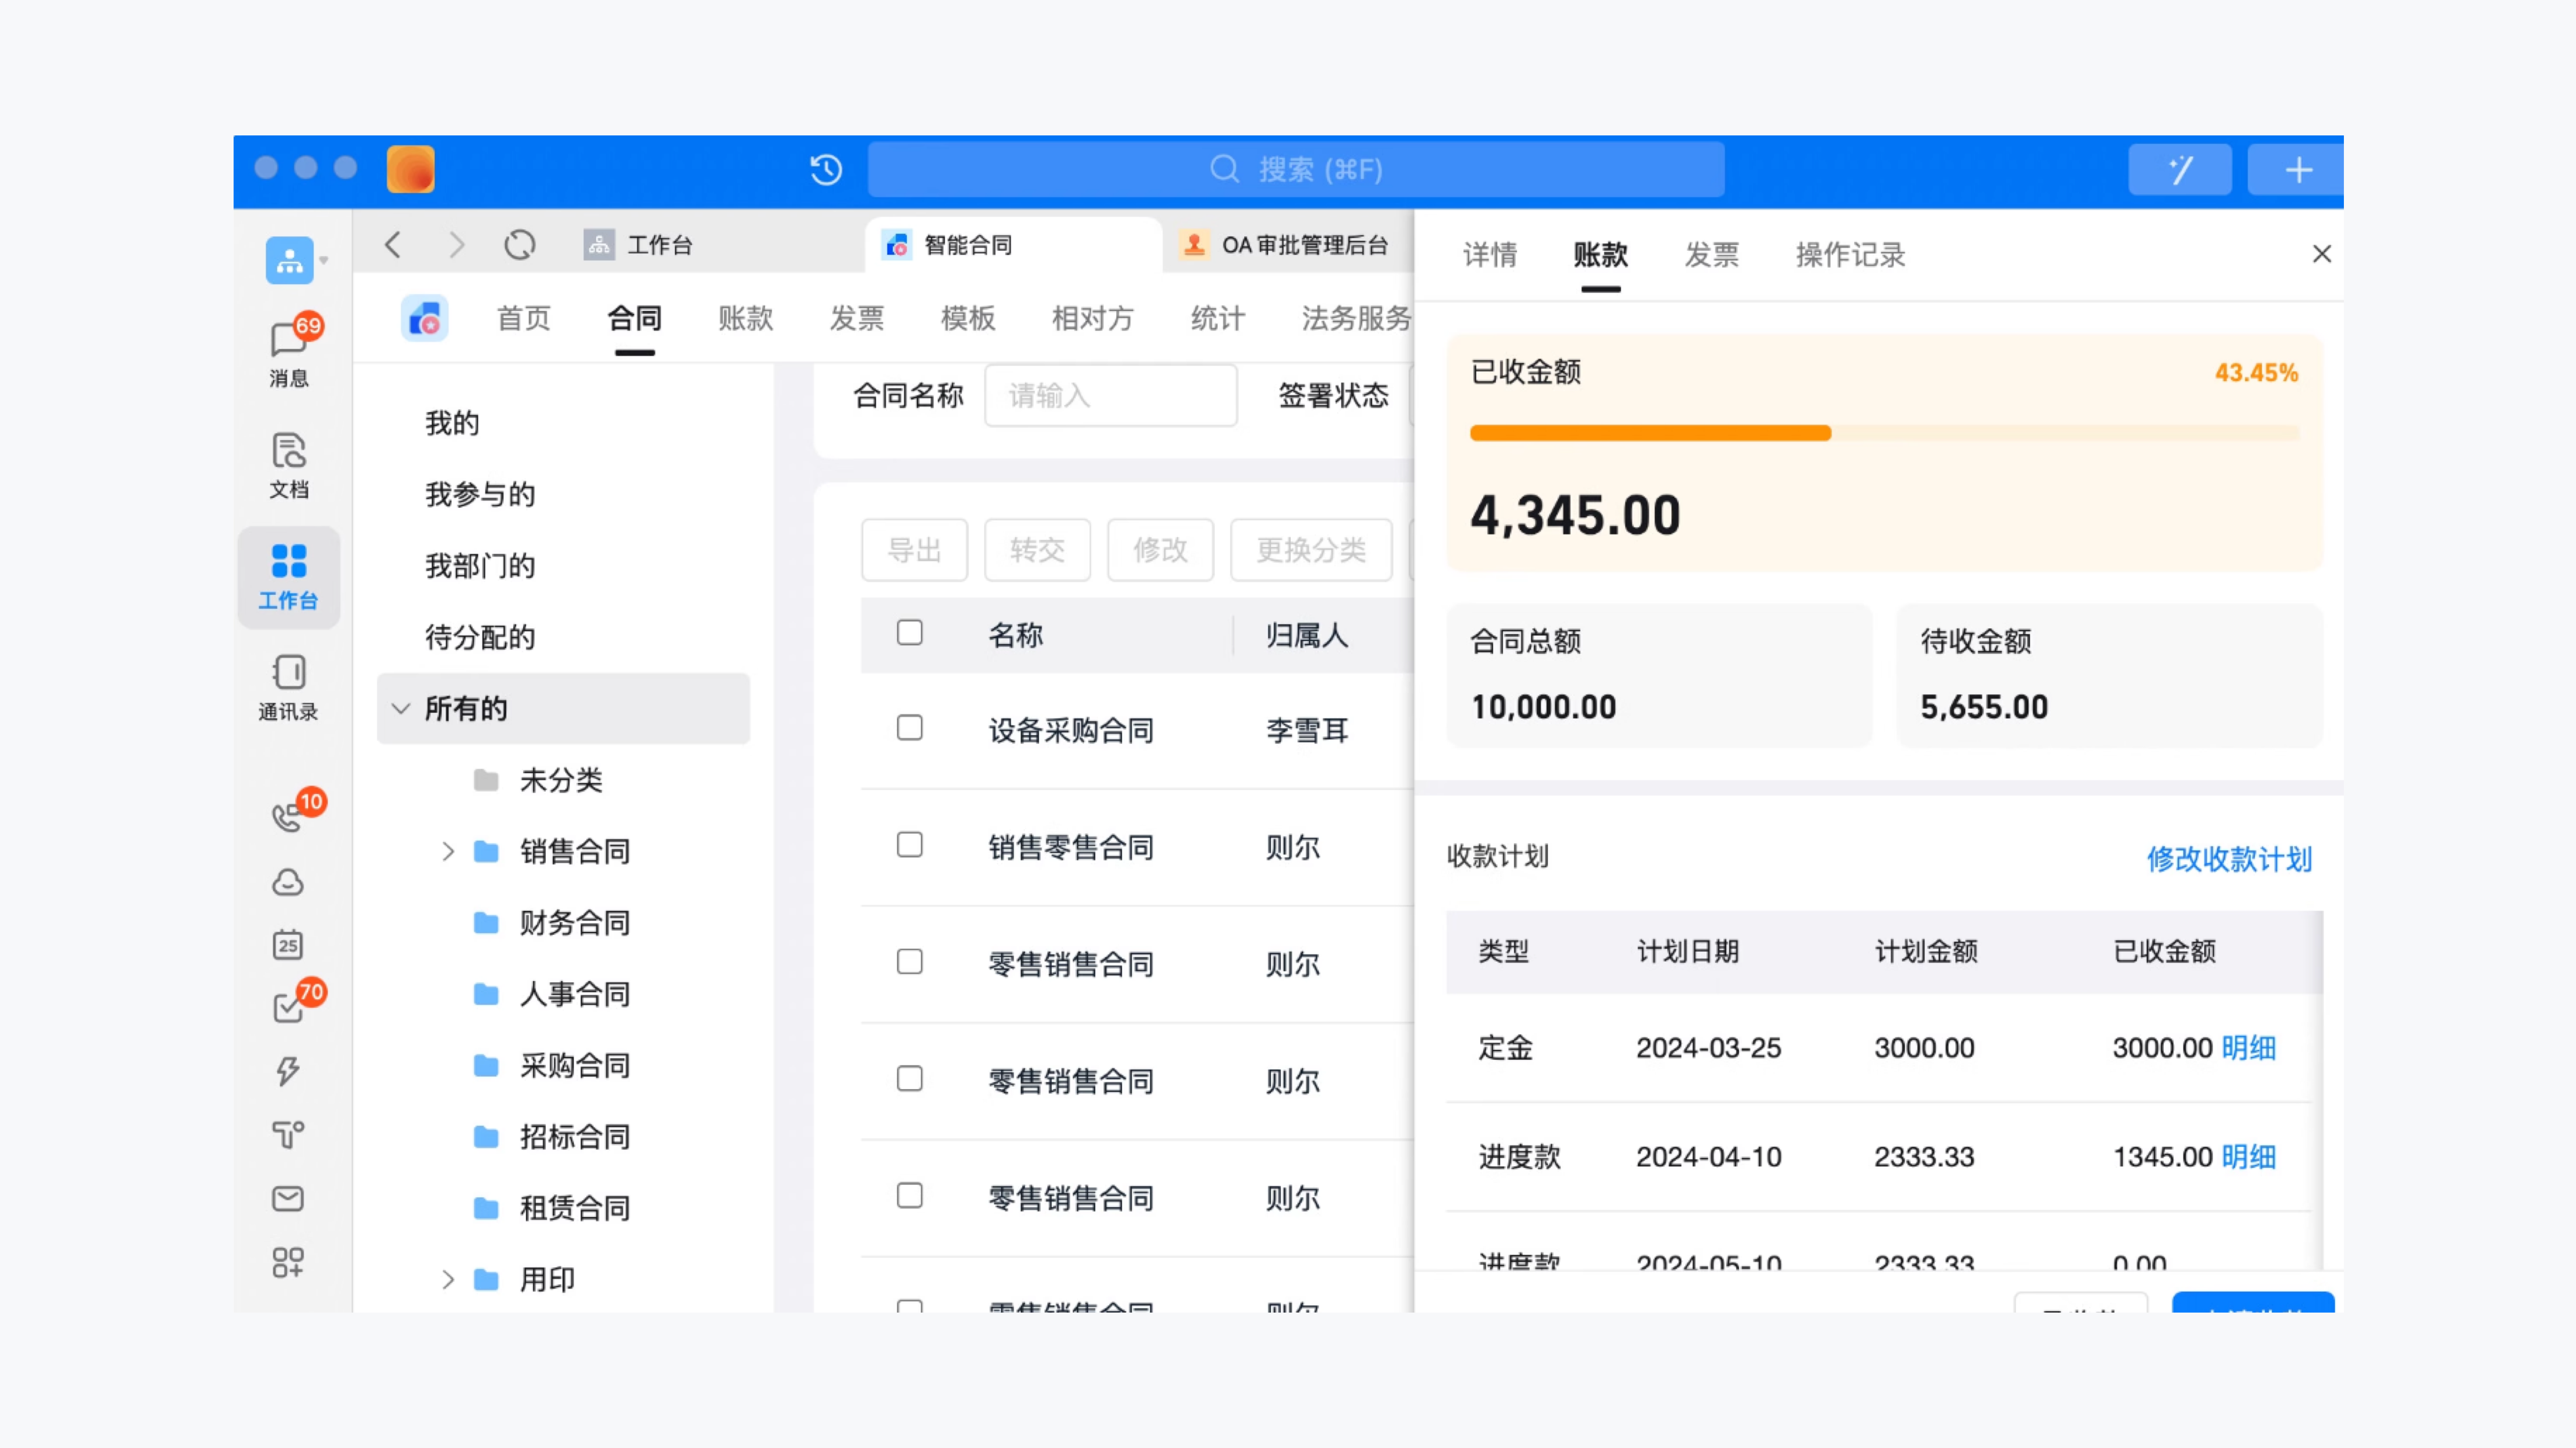Viewport: 2576px width, 1448px height.
Task: Toggle the select-all checkbox in table header
Action: tap(910, 632)
